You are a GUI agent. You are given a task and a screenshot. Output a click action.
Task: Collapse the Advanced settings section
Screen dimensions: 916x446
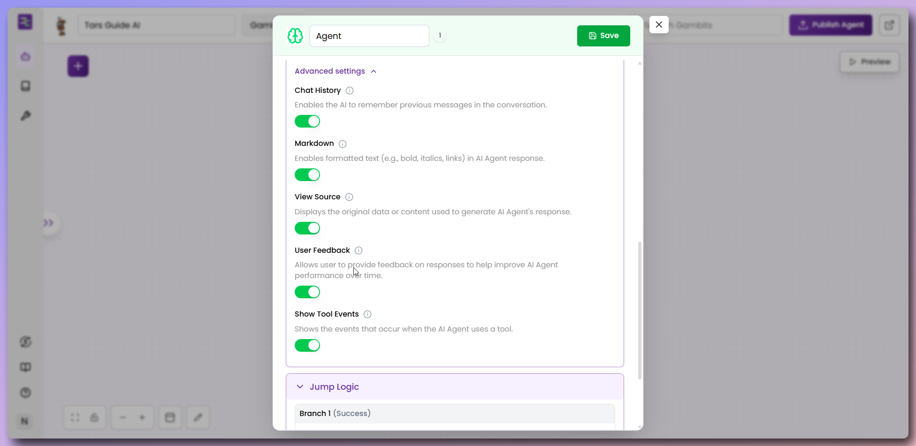[x=374, y=71]
